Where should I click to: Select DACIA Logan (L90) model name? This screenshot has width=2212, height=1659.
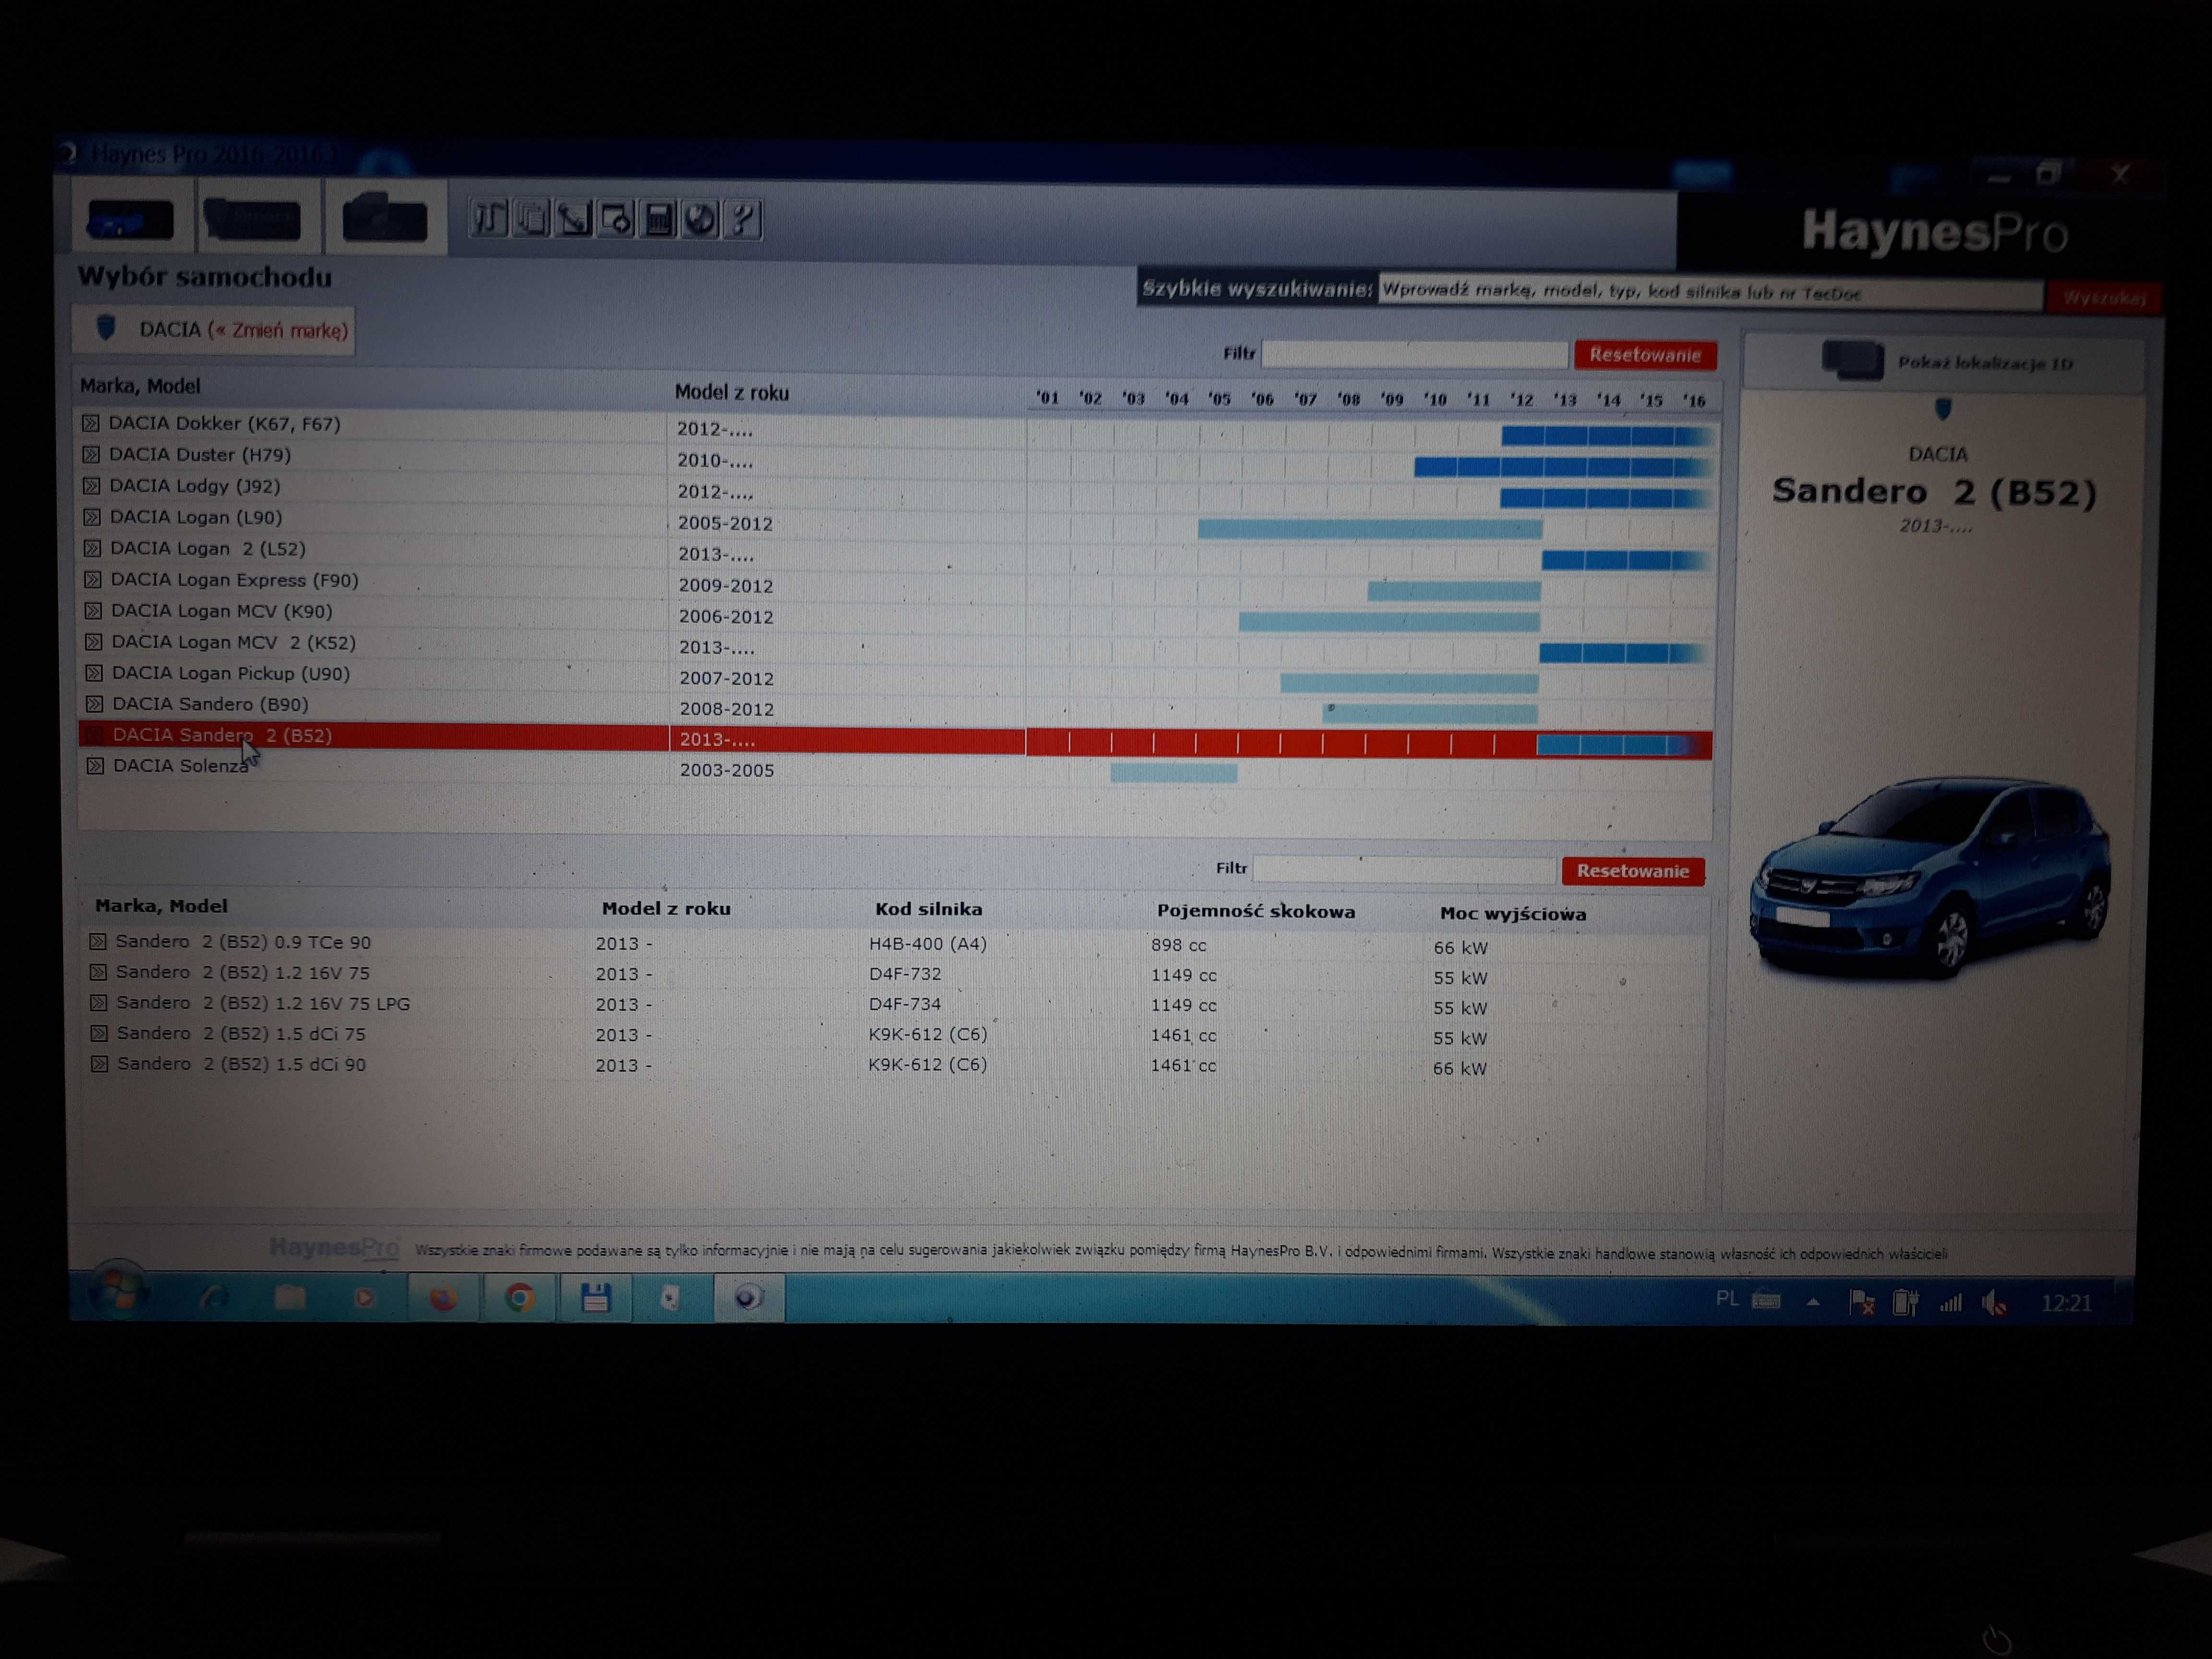click(x=196, y=517)
